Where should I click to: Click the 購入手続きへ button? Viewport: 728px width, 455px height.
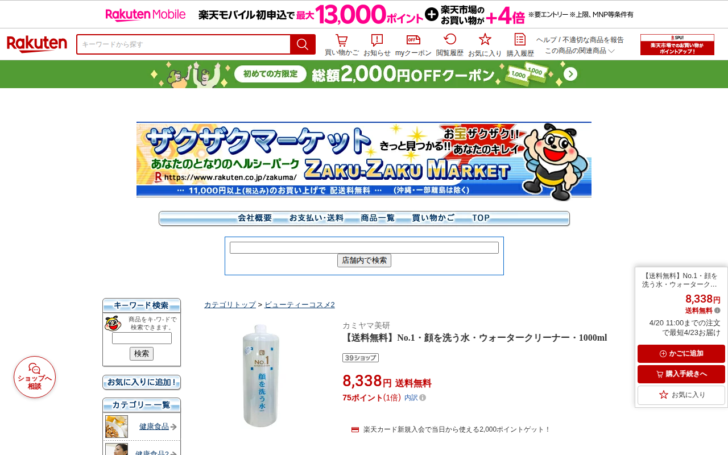(x=681, y=374)
